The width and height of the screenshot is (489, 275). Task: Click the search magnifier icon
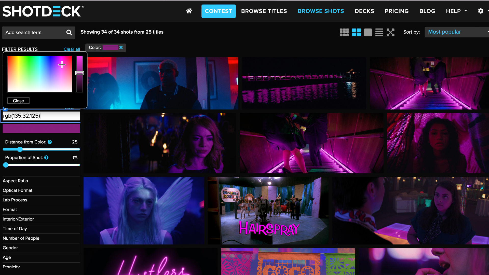(69, 32)
